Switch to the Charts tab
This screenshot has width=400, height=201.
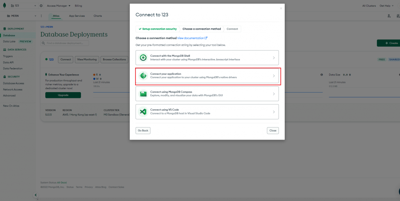pyautogui.click(x=97, y=16)
